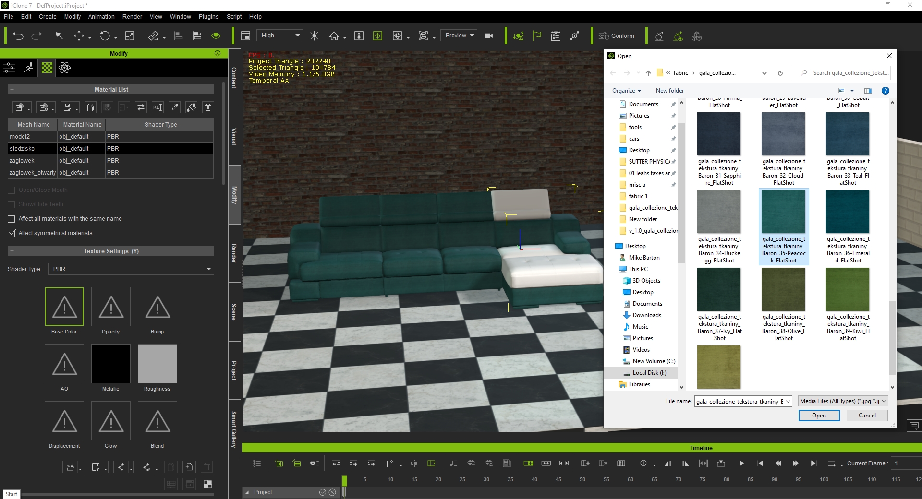Viewport: 922px width, 499px height.
Task: Click the RE rename material icon
Action: pyautogui.click(x=158, y=107)
